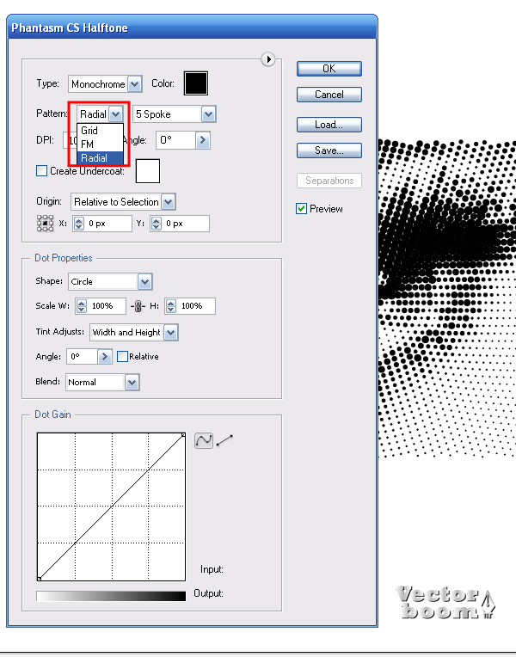Enable the Create Undercoat checkbox
516x657 pixels.
pos(41,170)
